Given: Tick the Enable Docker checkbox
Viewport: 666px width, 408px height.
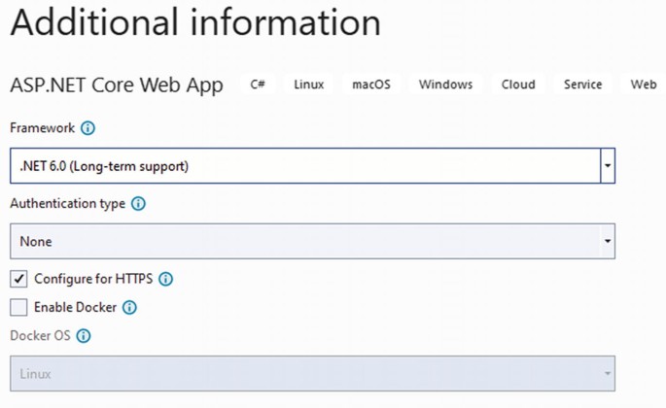Looking at the screenshot, I should 18,307.
